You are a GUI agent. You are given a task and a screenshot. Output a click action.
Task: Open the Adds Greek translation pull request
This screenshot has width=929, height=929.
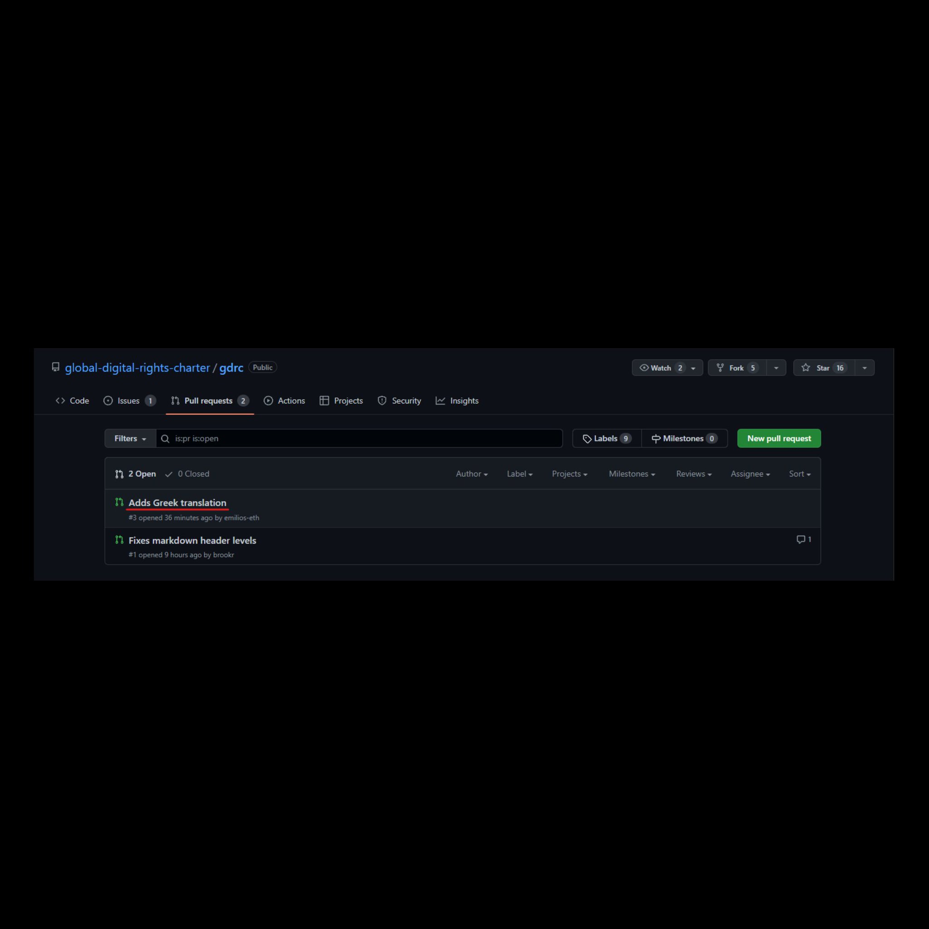click(177, 503)
